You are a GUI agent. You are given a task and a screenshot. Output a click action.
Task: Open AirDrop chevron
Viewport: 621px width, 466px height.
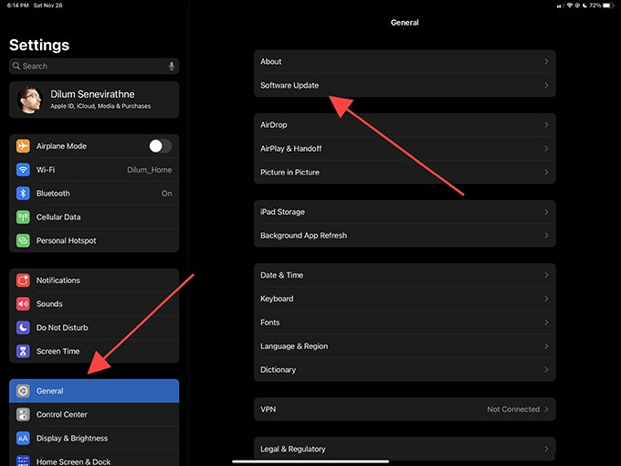click(546, 125)
